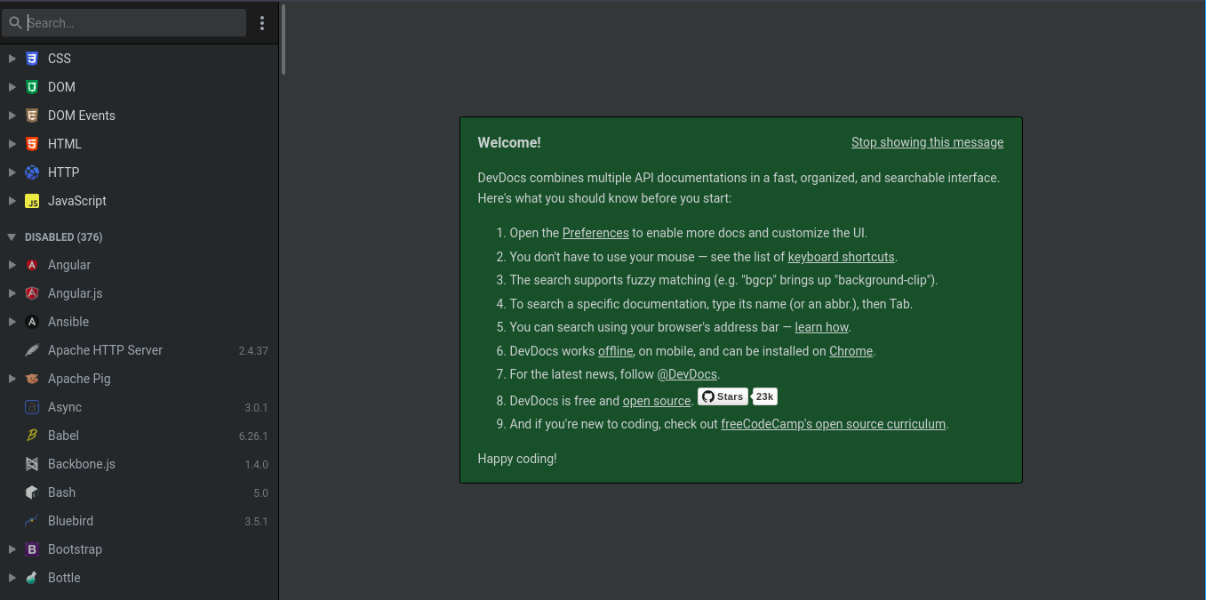
Task: Open freeCodeCamp's open source curriculum link
Action: [x=833, y=424]
